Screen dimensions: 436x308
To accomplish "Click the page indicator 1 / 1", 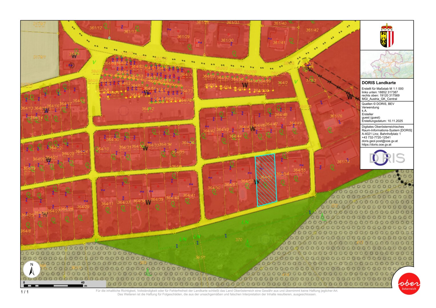I will [x=25, y=292].
